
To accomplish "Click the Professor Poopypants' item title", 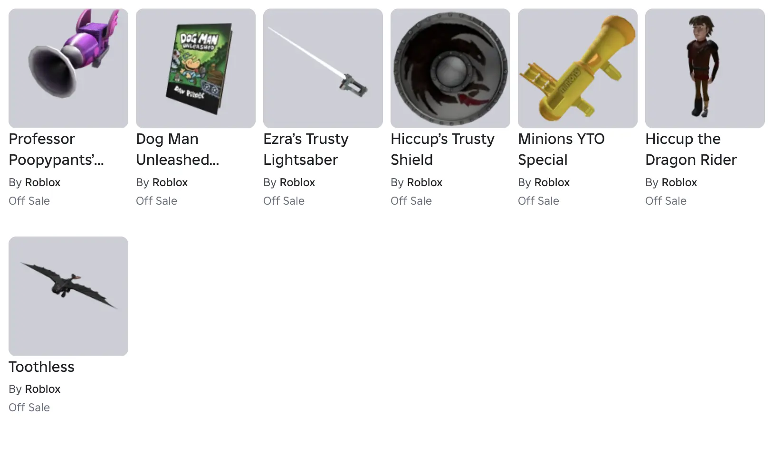I will [x=56, y=149].
